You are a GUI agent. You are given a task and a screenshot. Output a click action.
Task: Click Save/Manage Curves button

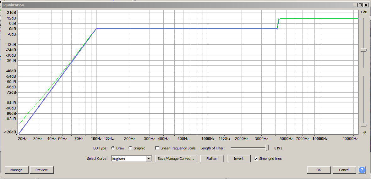177,159
